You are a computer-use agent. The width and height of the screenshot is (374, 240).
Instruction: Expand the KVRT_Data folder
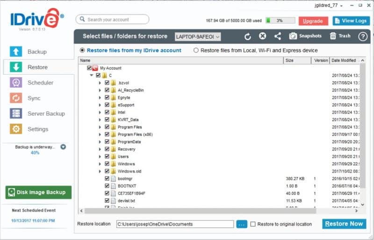[x=100, y=120]
